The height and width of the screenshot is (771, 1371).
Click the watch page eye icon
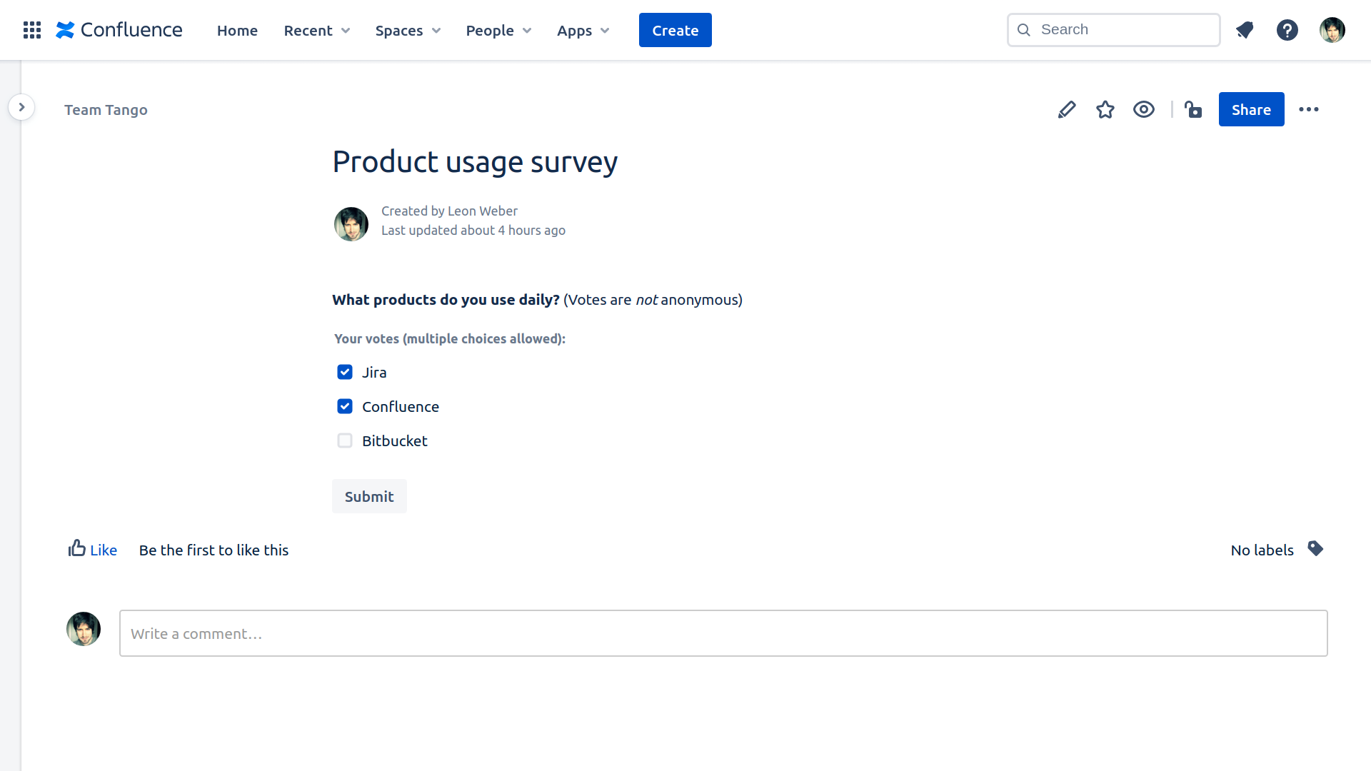pyautogui.click(x=1144, y=109)
